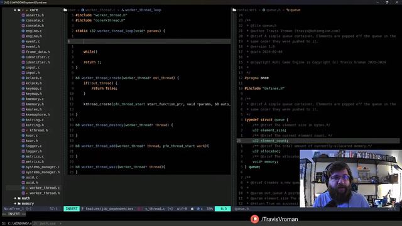The height and width of the screenshot is (226, 402).
Task: Click the math folder icon
Action: (19, 198)
